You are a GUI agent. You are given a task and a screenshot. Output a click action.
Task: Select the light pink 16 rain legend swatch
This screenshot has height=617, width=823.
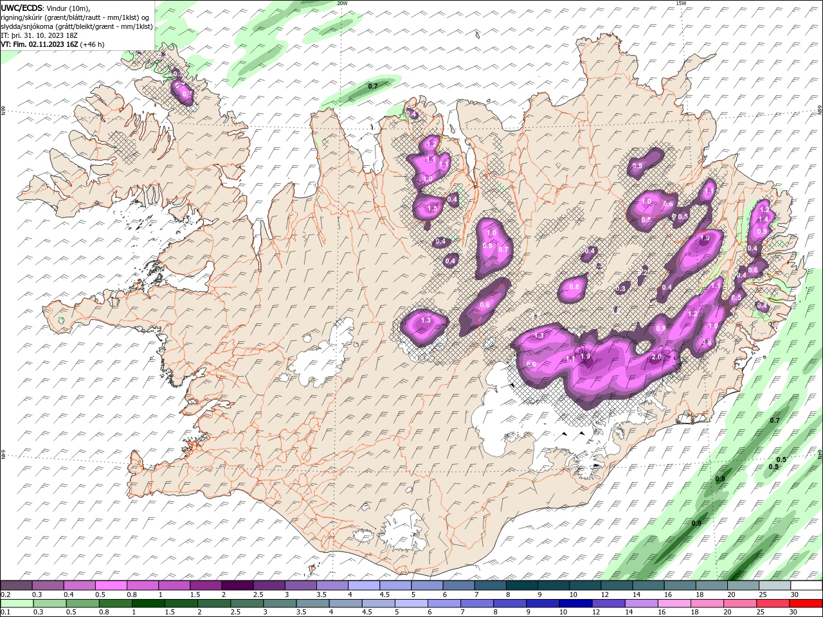click(x=674, y=604)
